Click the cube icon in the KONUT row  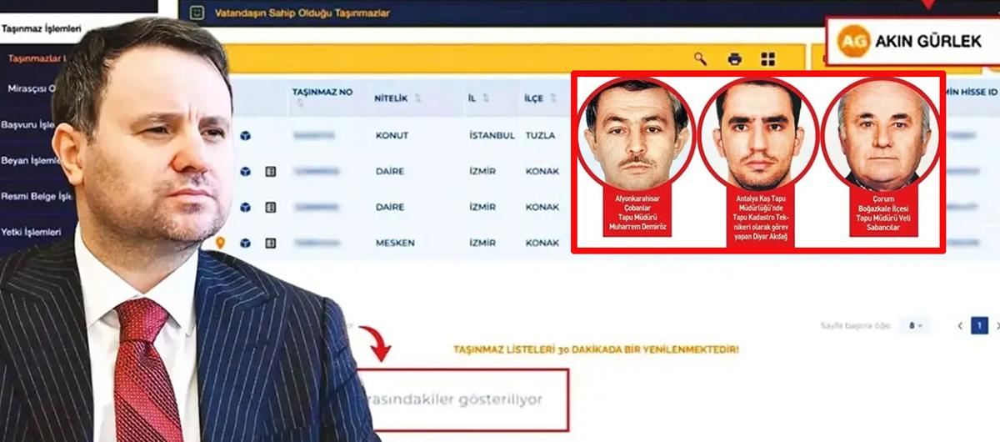tap(245, 136)
